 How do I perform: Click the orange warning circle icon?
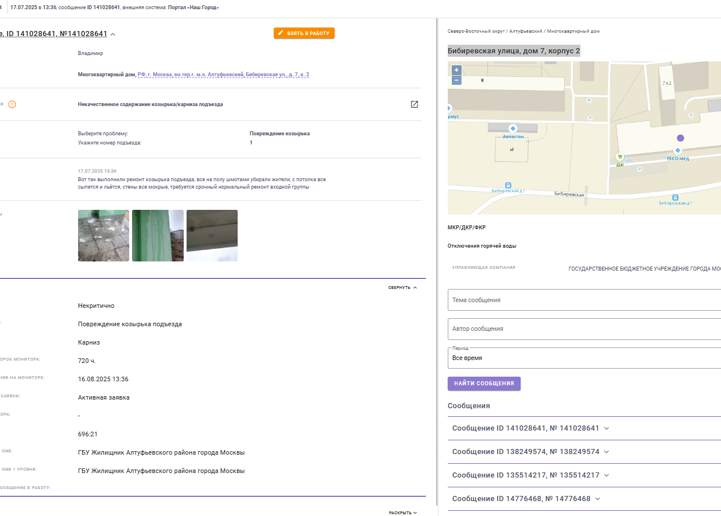(x=12, y=104)
